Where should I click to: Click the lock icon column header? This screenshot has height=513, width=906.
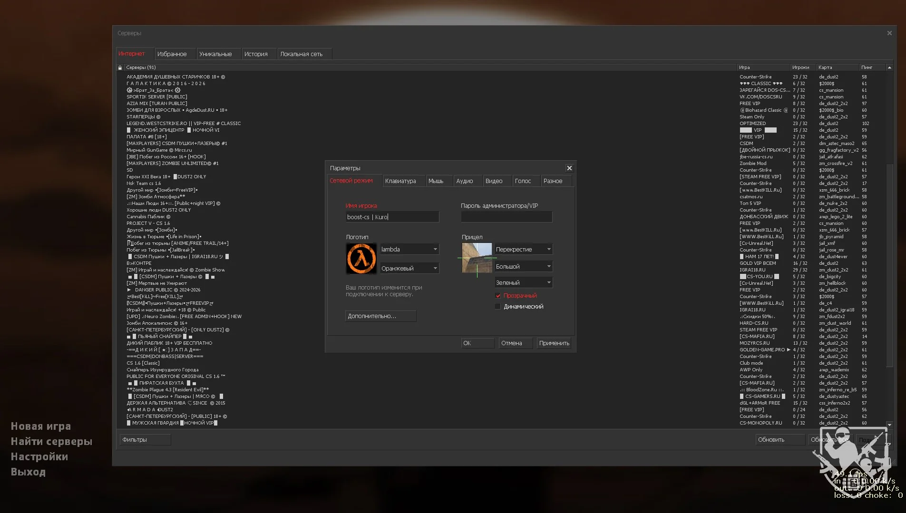point(120,68)
